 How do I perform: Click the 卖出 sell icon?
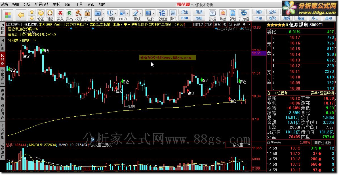point(69,15)
